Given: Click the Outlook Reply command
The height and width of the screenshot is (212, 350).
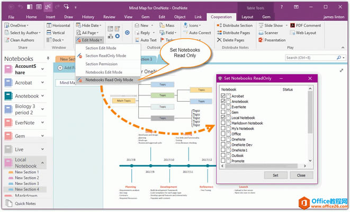Looking at the screenshot, I should coord(145,33).
